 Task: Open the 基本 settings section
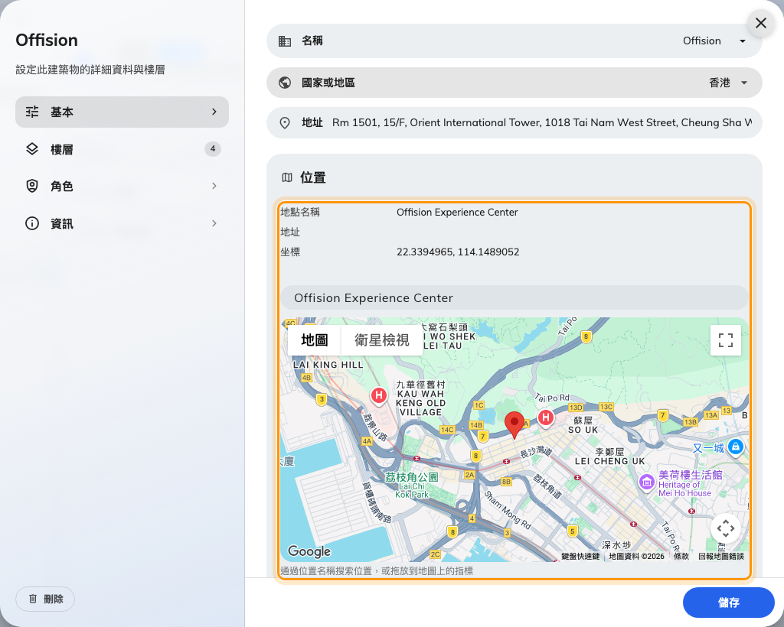pyautogui.click(x=122, y=112)
